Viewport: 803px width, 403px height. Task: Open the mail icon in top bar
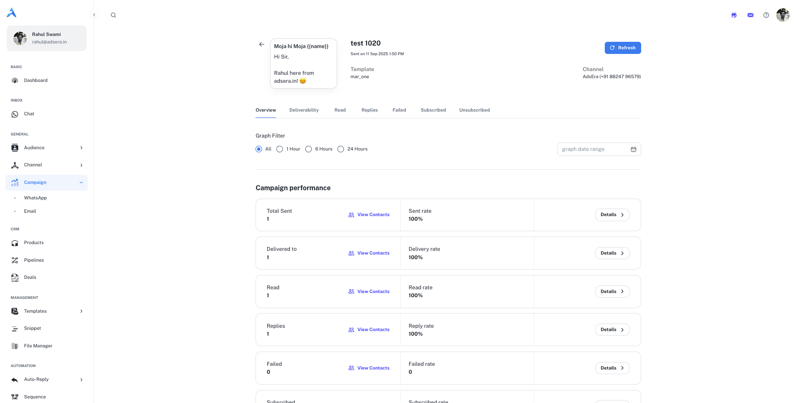pyautogui.click(x=750, y=15)
